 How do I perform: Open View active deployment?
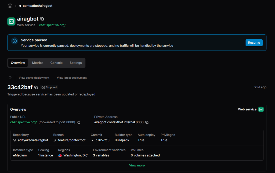pyautogui.click(x=34, y=78)
